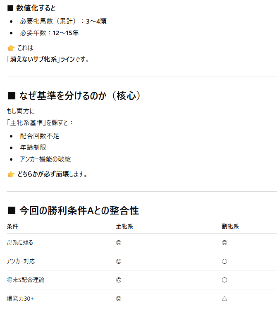Click the 母系に残る row label
The height and width of the screenshot is (311, 277).
(x=20, y=243)
